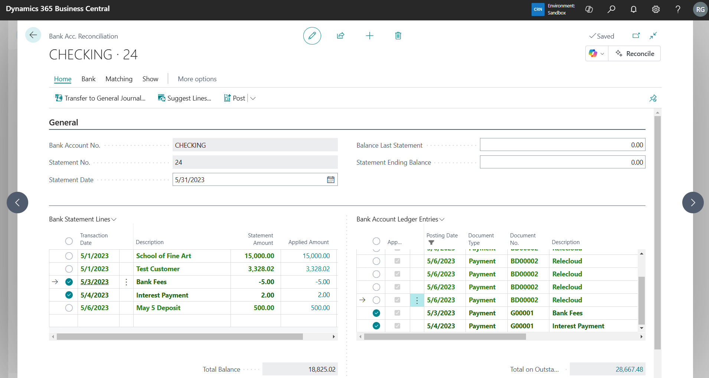The height and width of the screenshot is (378, 709).
Task: Click the Reconcile button
Action: click(x=634, y=53)
